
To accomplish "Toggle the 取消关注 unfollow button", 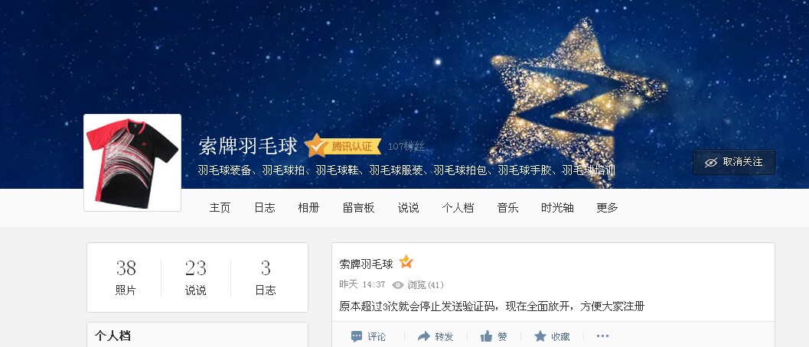I will tap(734, 162).
